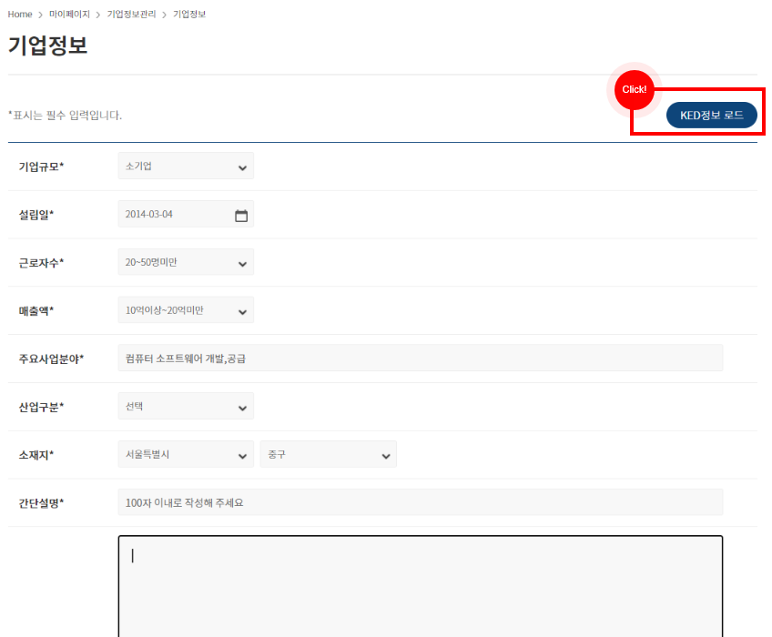This screenshot has height=637, width=772.
Task: Click the 근로자수* field label
Action: (x=41, y=263)
